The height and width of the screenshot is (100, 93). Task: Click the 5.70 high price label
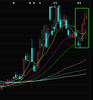click(57, 7)
